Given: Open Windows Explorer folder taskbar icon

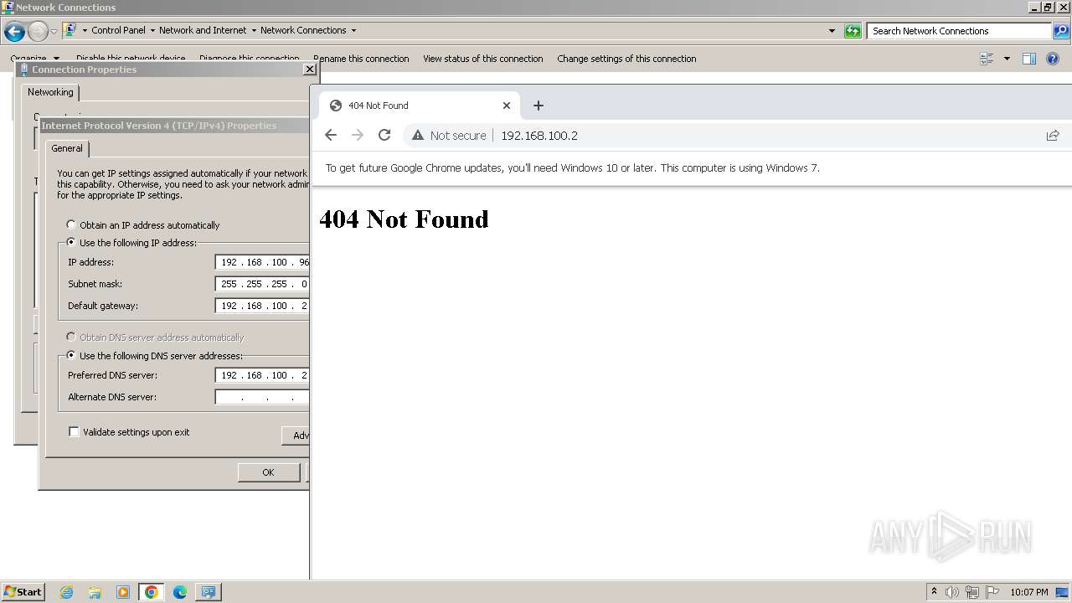Looking at the screenshot, I should [95, 592].
